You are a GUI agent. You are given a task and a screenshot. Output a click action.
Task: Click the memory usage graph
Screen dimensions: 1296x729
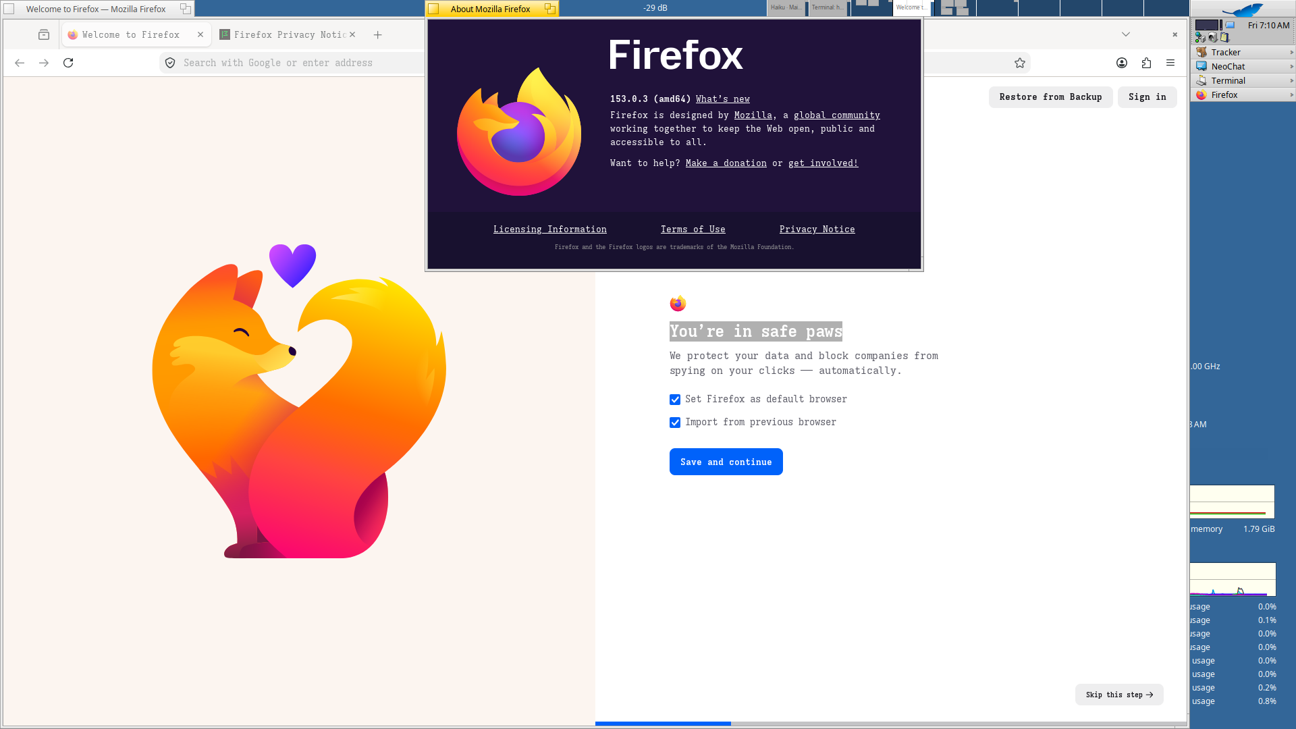point(1233,502)
